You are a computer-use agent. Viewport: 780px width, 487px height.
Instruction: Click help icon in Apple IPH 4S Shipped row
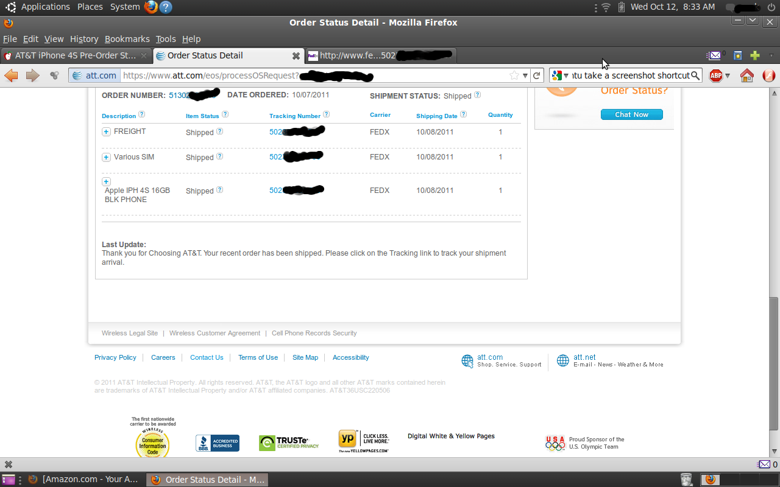(219, 190)
